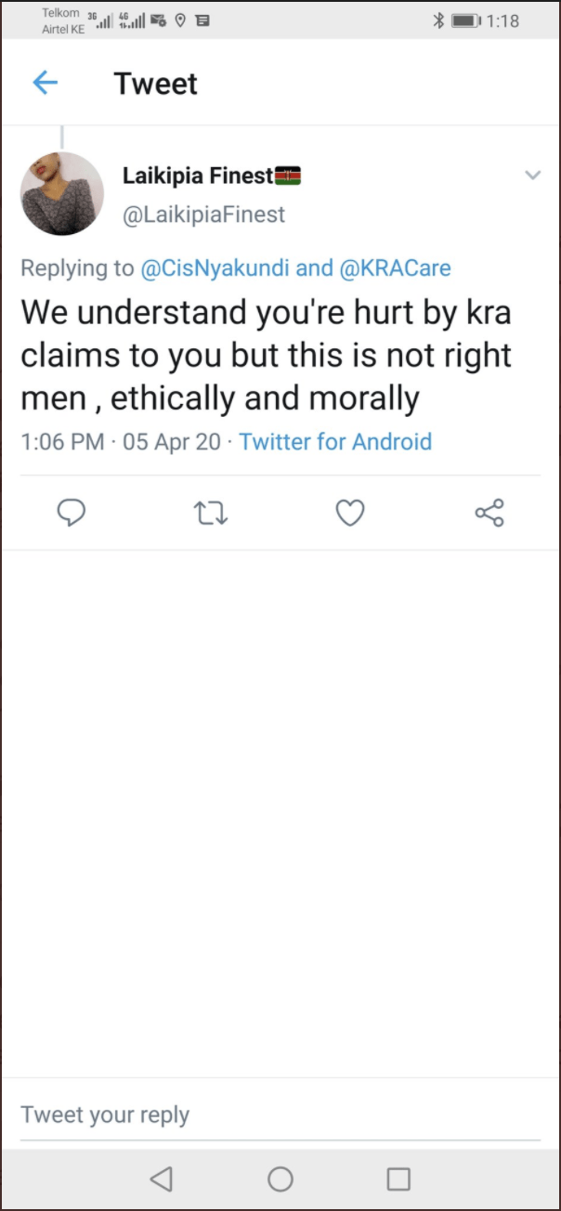
Task: Focus the Tweet your reply field
Action: (279, 1114)
